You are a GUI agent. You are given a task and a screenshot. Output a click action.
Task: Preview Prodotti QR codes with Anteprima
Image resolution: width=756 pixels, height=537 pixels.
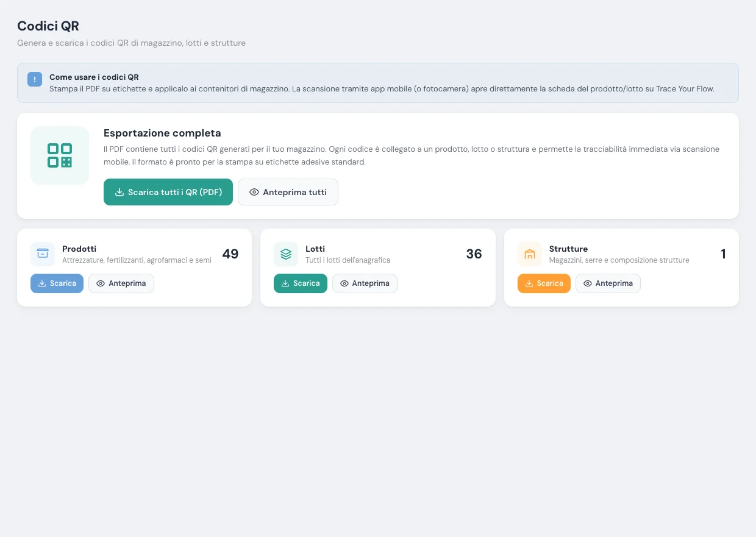point(121,283)
